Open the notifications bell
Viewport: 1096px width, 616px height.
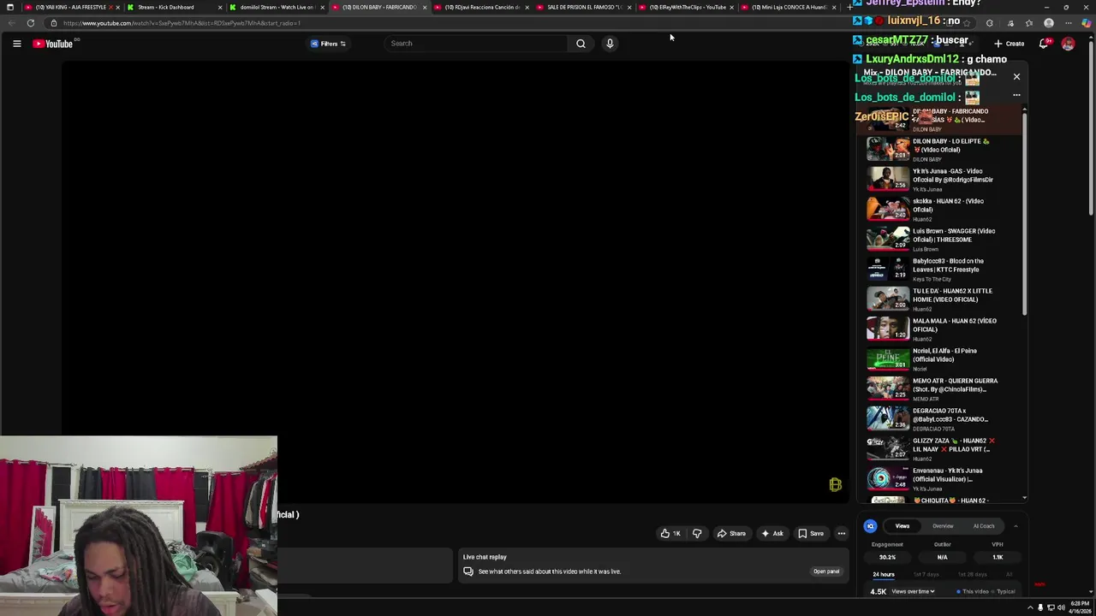pos(1045,44)
